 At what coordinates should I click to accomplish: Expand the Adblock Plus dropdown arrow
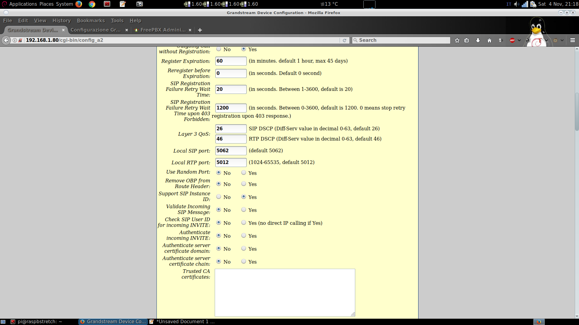(x=519, y=40)
